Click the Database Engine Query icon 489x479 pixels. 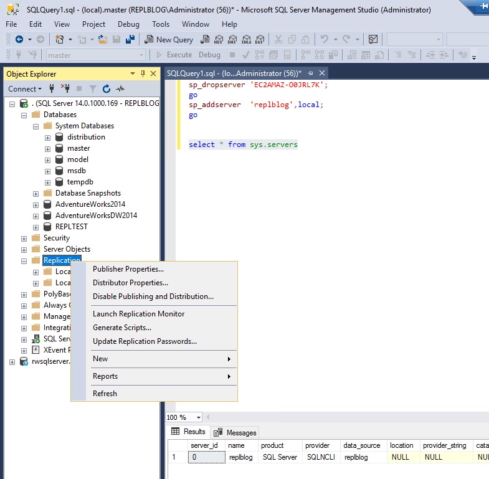pyautogui.click(x=205, y=39)
